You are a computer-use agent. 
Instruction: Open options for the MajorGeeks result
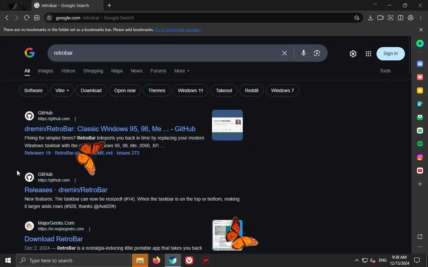(90, 229)
